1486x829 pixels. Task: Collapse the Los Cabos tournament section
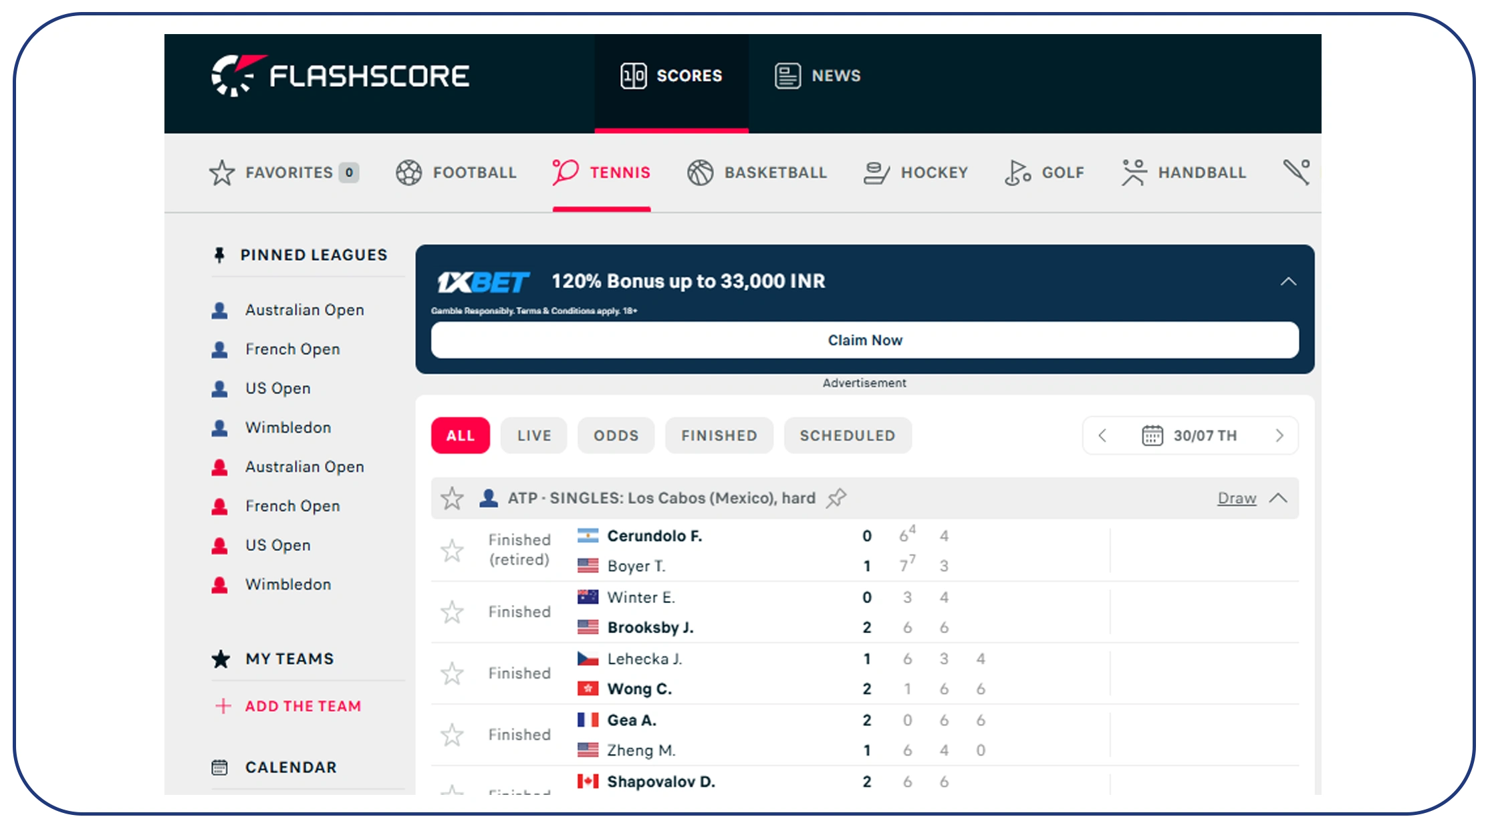click(x=1278, y=498)
